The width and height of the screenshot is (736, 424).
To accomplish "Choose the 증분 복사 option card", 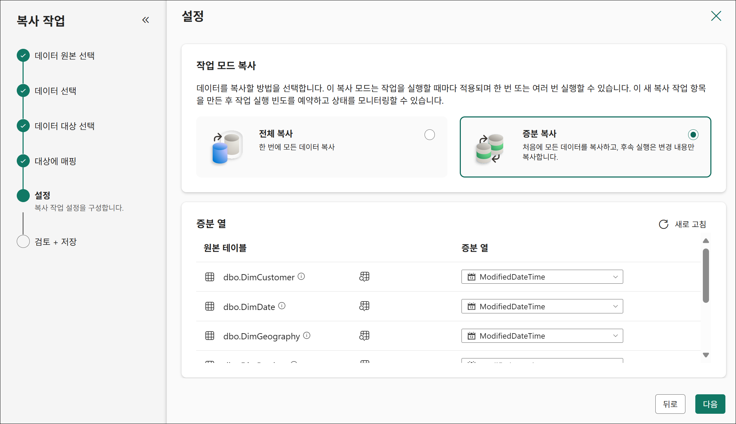I will pyautogui.click(x=585, y=147).
